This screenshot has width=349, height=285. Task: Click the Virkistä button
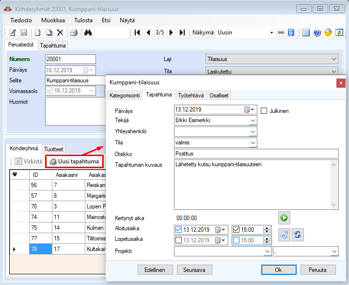click(x=29, y=161)
